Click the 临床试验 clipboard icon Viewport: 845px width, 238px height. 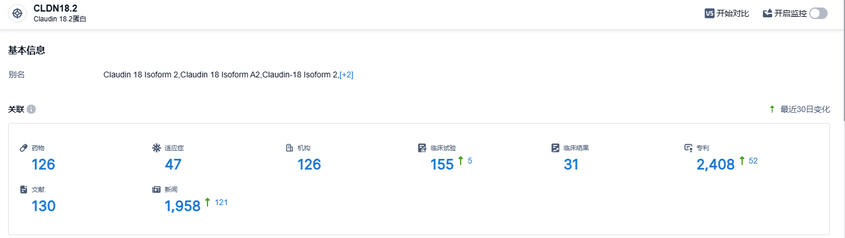pyautogui.click(x=422, y=148)
